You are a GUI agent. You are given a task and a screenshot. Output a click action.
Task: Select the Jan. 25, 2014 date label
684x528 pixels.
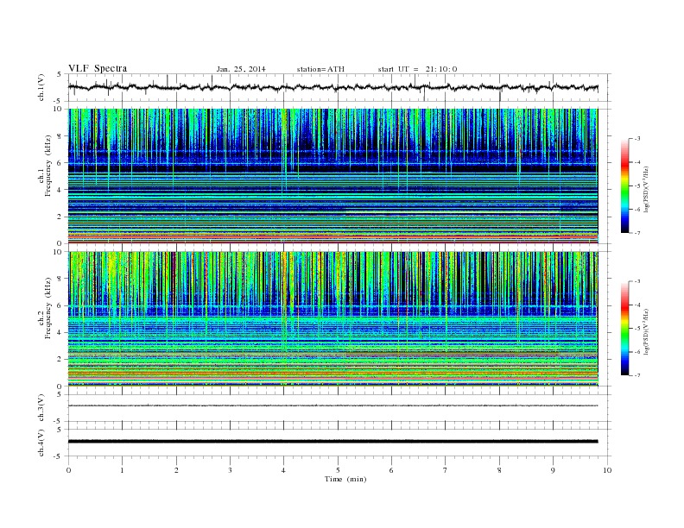click(241, 69)
